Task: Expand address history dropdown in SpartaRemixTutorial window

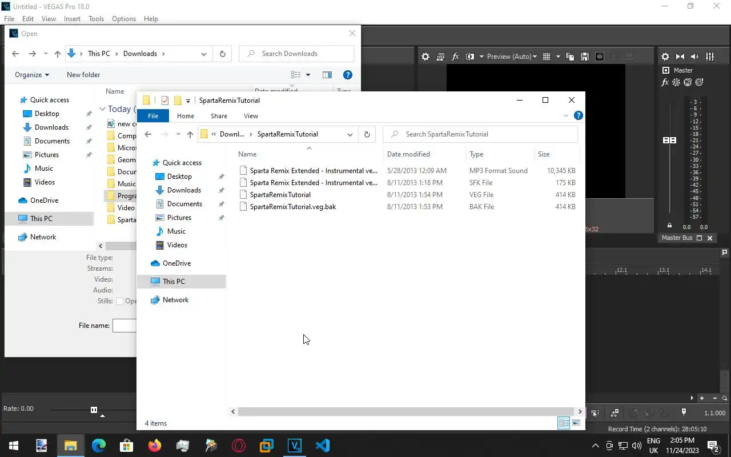Action: coord(350,134)
